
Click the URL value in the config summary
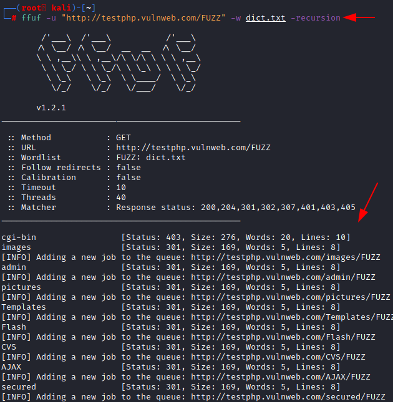193,148
